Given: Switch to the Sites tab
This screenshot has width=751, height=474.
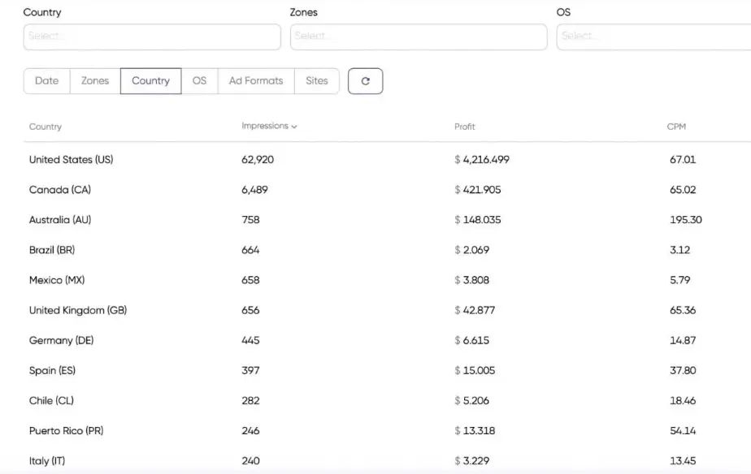Looking at the screenshot, I should pyautogui.click(x=317, y=81).
